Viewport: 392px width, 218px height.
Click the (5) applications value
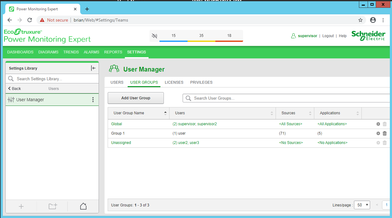coord(320,133)
